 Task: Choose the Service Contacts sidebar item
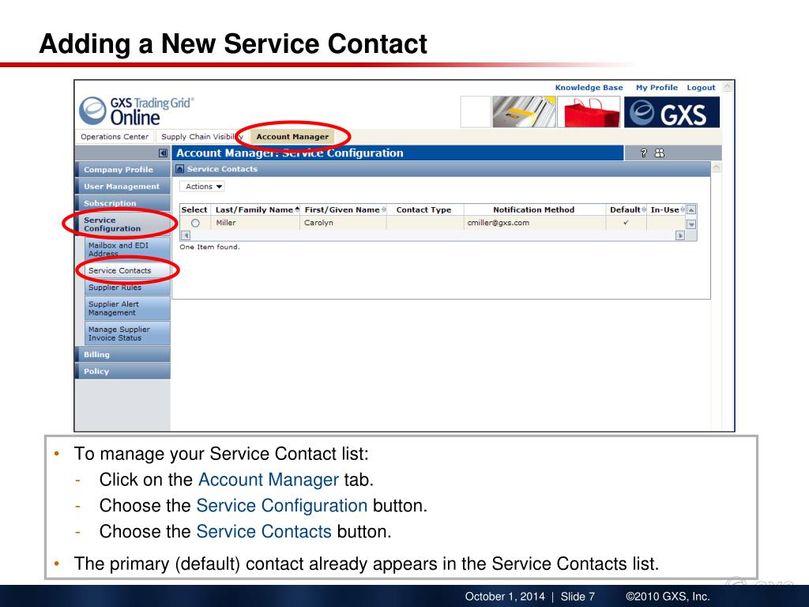coord(127,270)
